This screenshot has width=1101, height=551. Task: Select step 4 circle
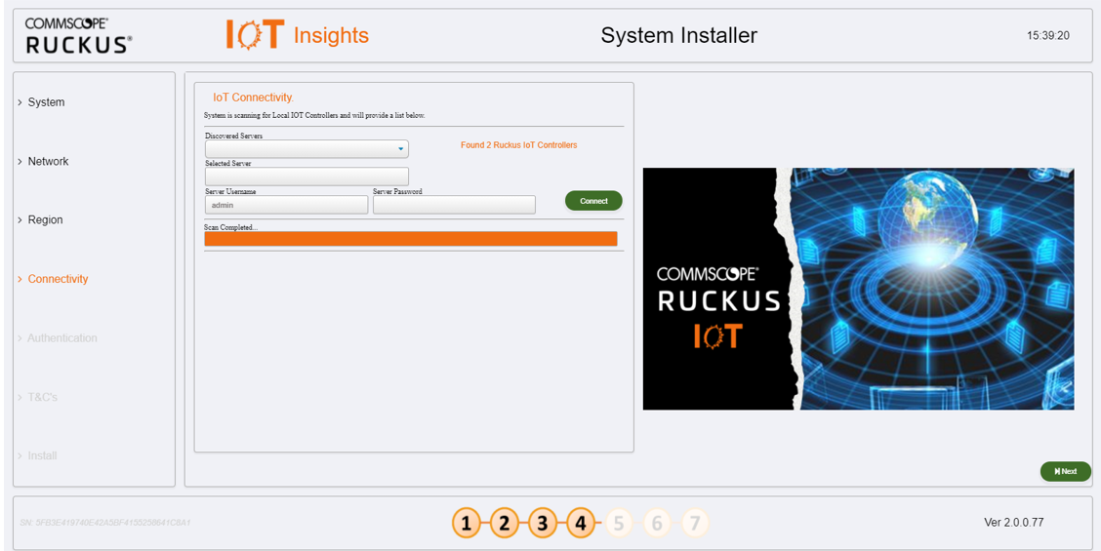580,523
